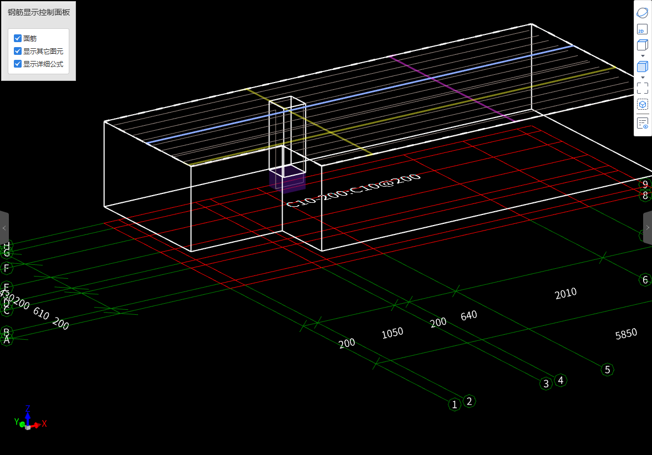Toggle the 显示详细公式 checkbox
The width and height of the screenshot is (652, 455).
[x=18, y=64]
